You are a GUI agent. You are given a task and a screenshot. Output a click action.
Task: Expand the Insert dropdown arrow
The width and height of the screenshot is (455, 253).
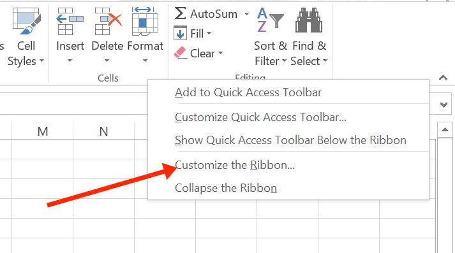(70, 61)
